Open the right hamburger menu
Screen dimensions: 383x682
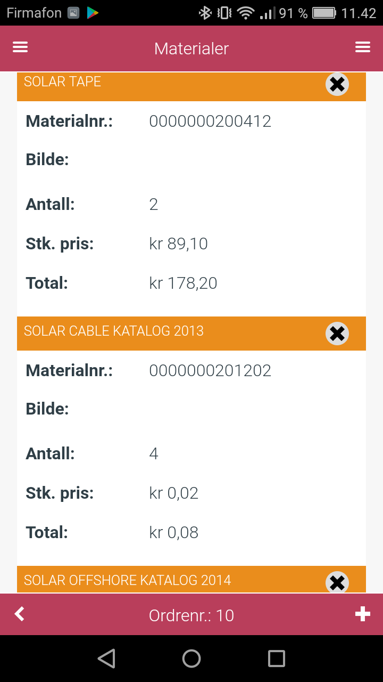point(363,47)
